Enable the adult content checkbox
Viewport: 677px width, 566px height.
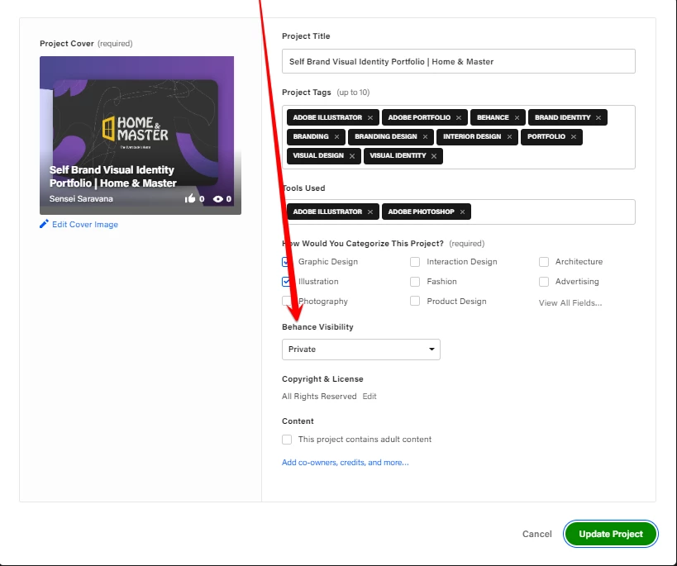pos(287,440)
